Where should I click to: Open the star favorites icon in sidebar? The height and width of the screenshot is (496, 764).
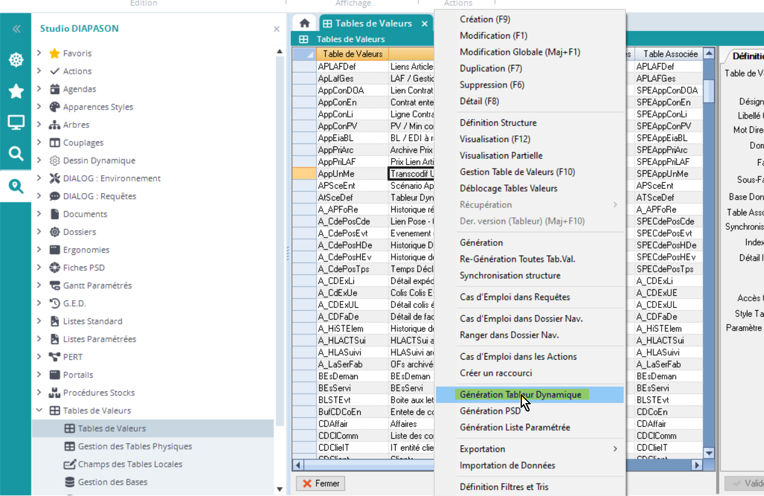click(15, 91)
